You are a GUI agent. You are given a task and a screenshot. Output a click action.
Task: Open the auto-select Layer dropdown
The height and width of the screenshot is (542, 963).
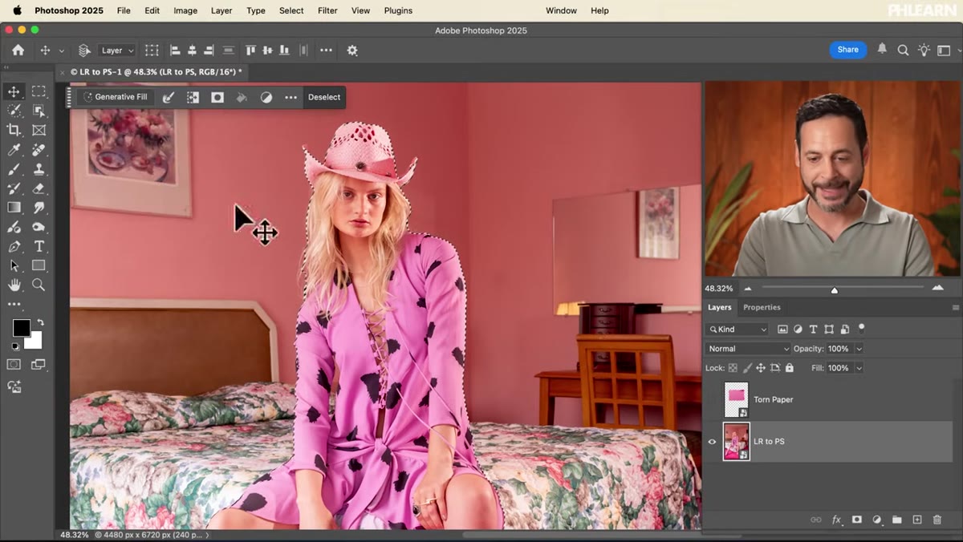pos(117,51)
